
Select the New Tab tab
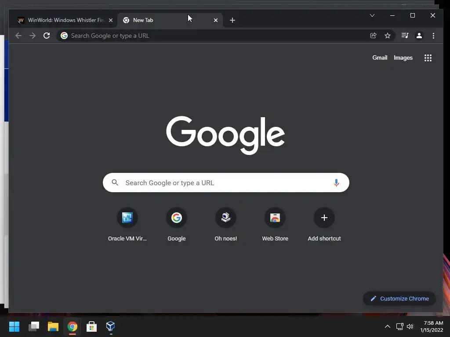(x=170, y=20)
